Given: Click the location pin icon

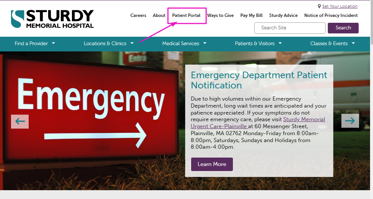Looking at the screenshot, I should click(x=319, y=6).
